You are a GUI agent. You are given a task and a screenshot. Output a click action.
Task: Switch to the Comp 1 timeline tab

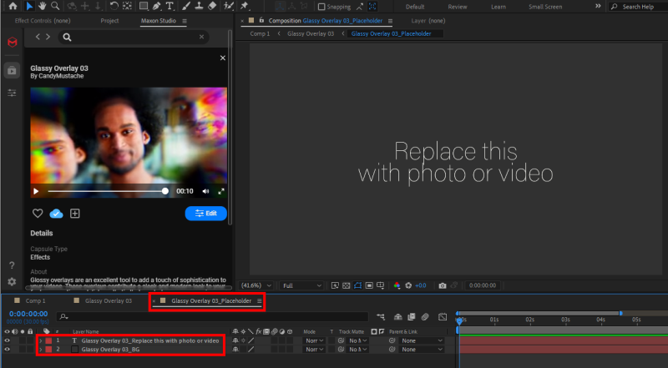[35, 300]
